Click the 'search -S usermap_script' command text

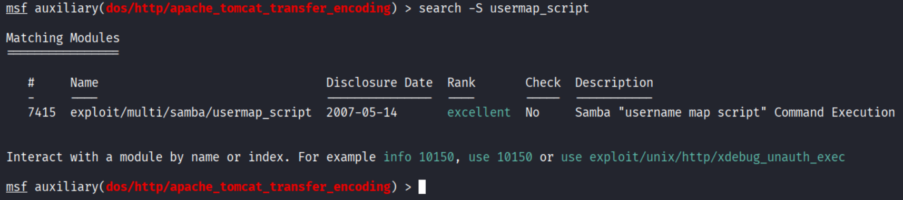[x=504, y=8]
